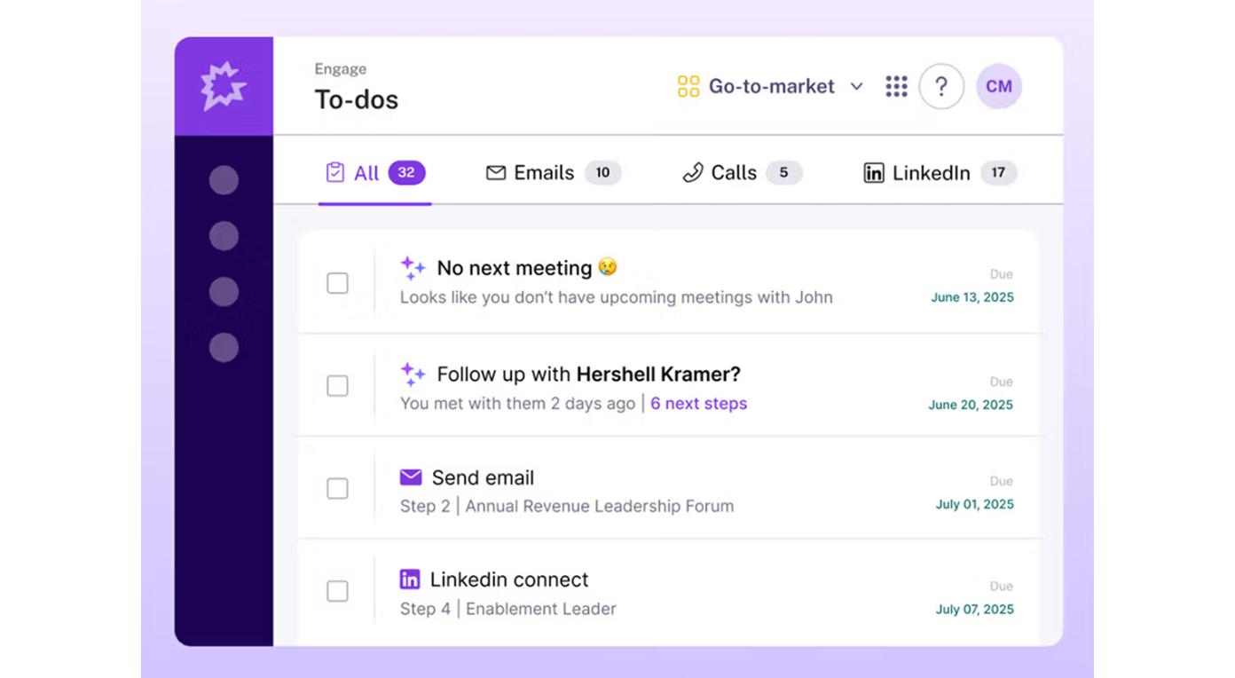1235x678 pixels.
Task: Switch to the All tab
Action: (375, 173)
